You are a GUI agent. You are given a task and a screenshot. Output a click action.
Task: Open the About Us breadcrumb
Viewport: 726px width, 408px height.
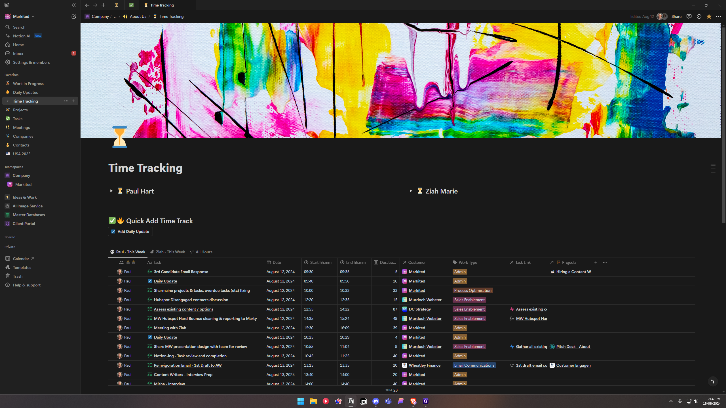tap(134, 16)
